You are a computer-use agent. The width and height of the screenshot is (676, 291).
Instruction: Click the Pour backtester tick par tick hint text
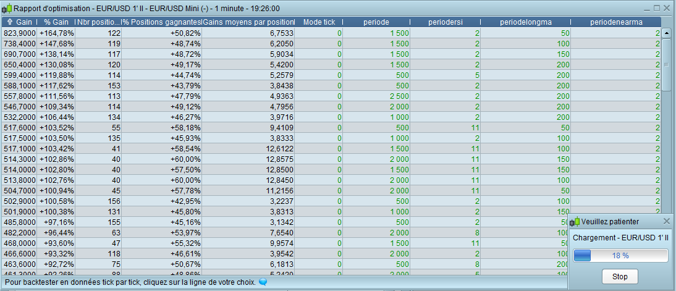(x=130, y=282)
